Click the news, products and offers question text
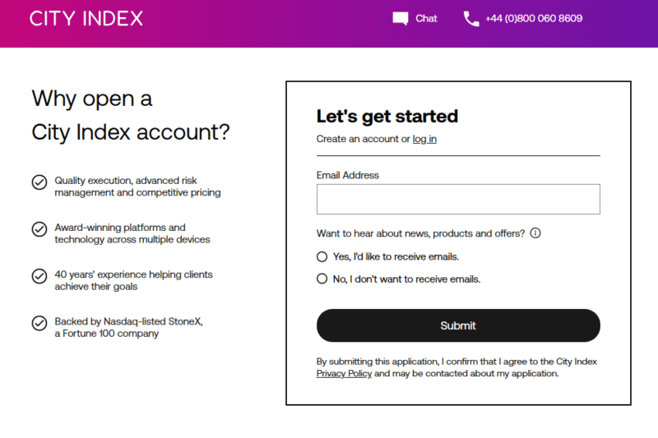658x438 pixels. point(420,233)
